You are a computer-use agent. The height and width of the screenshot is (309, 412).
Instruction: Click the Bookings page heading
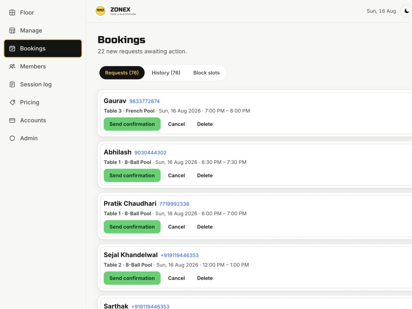[x=122, y=40]
